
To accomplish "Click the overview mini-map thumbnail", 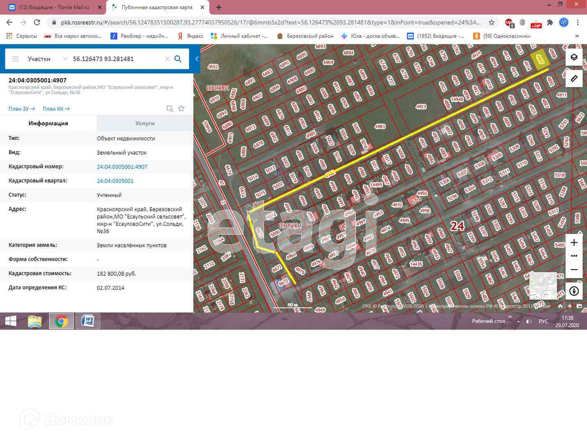I will [543, 285].
